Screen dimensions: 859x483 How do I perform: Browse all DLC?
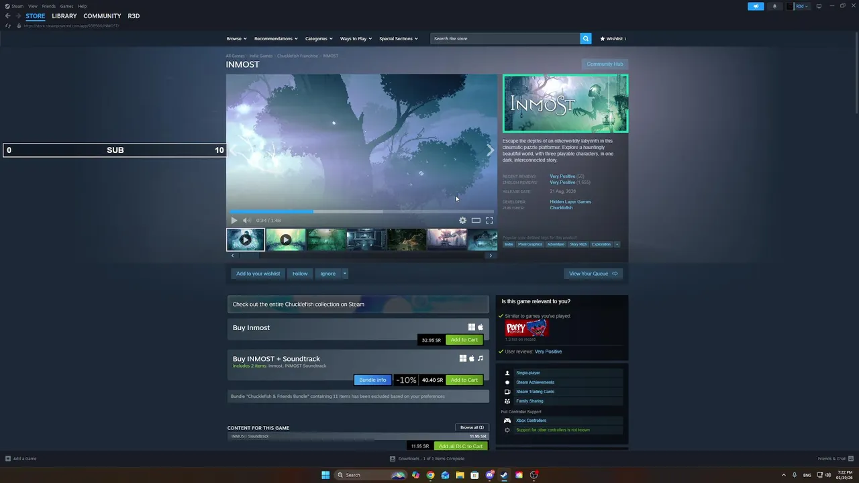pyautogui.click(x=472, y=427)
